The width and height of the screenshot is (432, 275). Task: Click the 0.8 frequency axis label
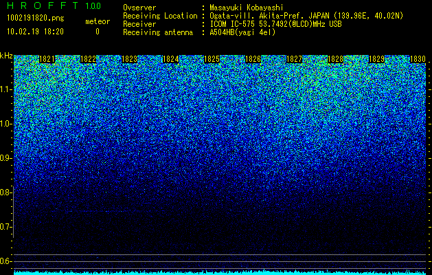(x=5, y=192)
